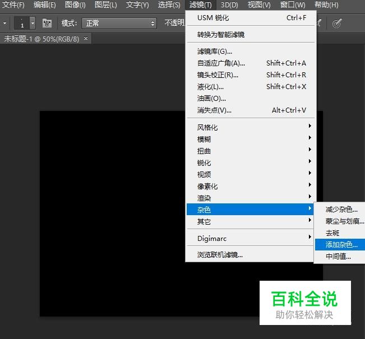Select 减少杂色... in submenu

340,210
